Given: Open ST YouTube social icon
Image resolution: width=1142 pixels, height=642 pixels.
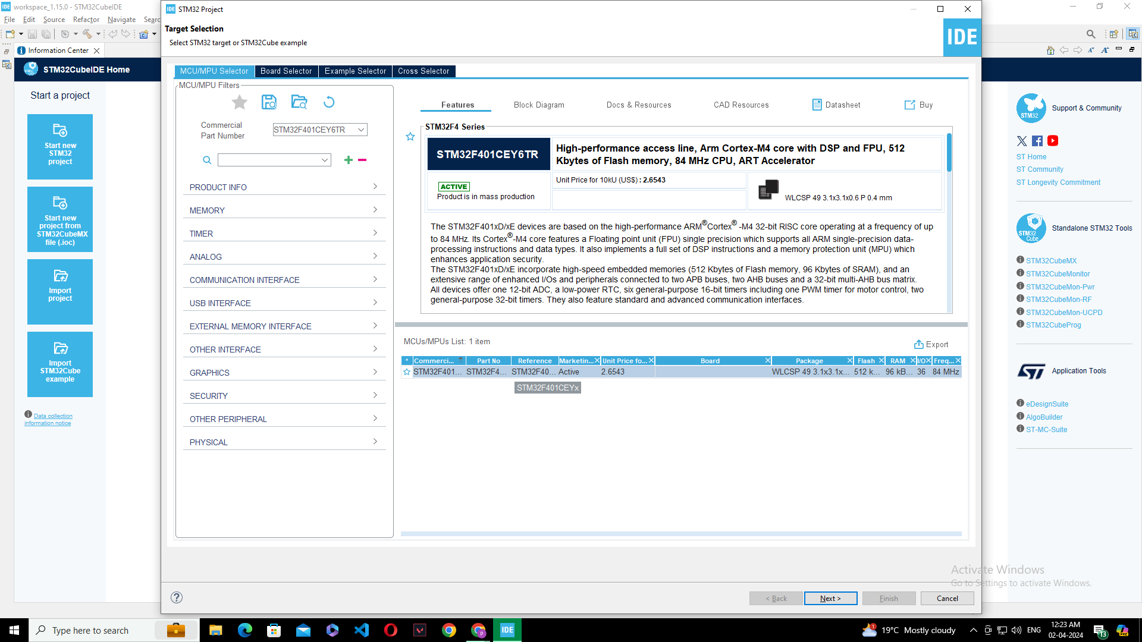Looking at the screenshot, I should 1053,141.
